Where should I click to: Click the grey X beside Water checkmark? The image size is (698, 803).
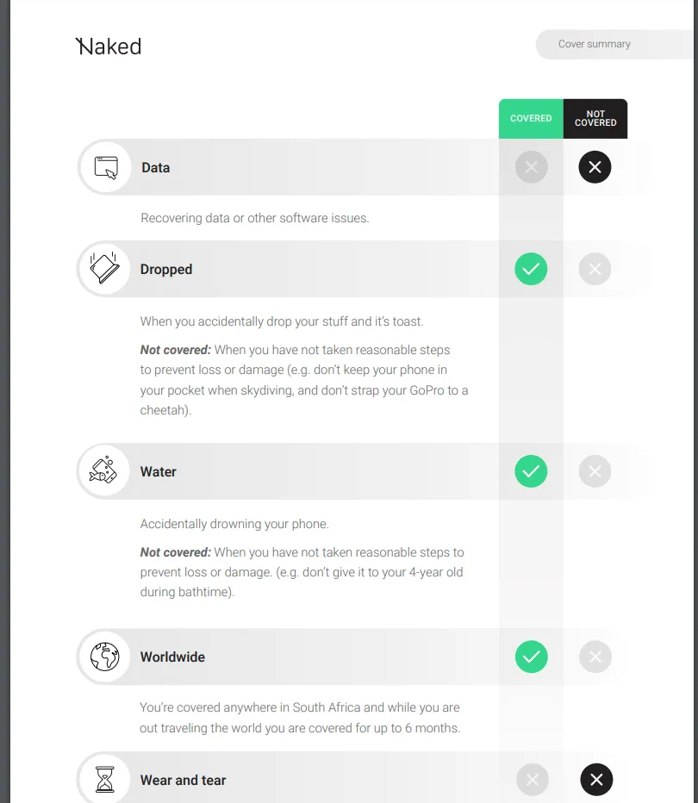coord(595,471)
